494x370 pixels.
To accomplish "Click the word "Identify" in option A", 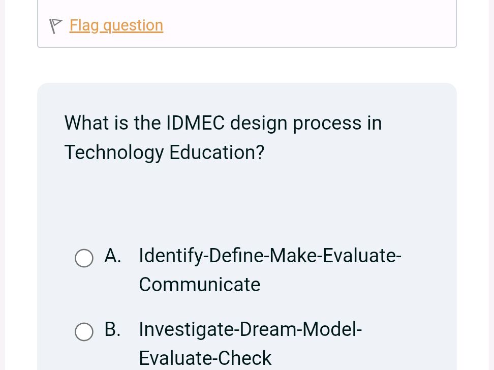I will (171, 255).
